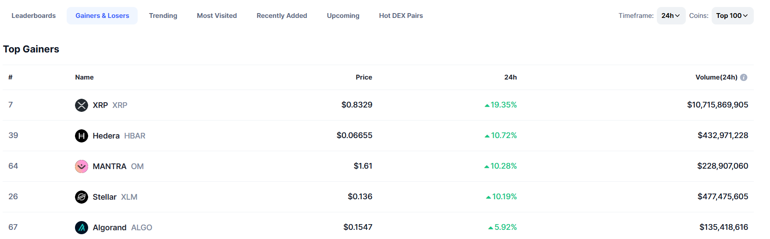Screen dimensions: 770x239
Task: Click the MANTRA OM logo icon
Action: coord(82,166)
